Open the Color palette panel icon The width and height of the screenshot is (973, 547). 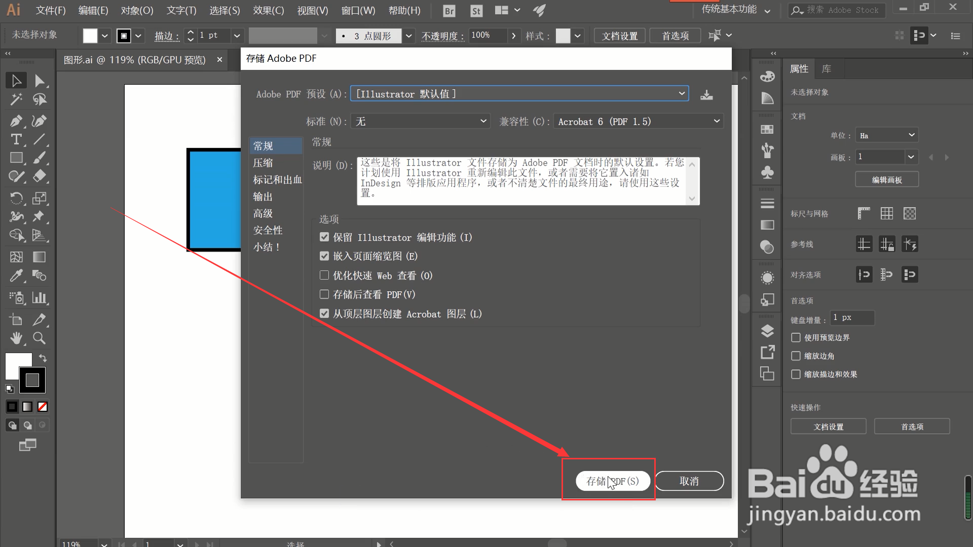[767, 76]
